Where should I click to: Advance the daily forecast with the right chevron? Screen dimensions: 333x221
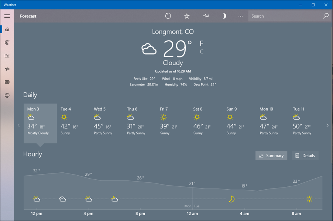327,125
